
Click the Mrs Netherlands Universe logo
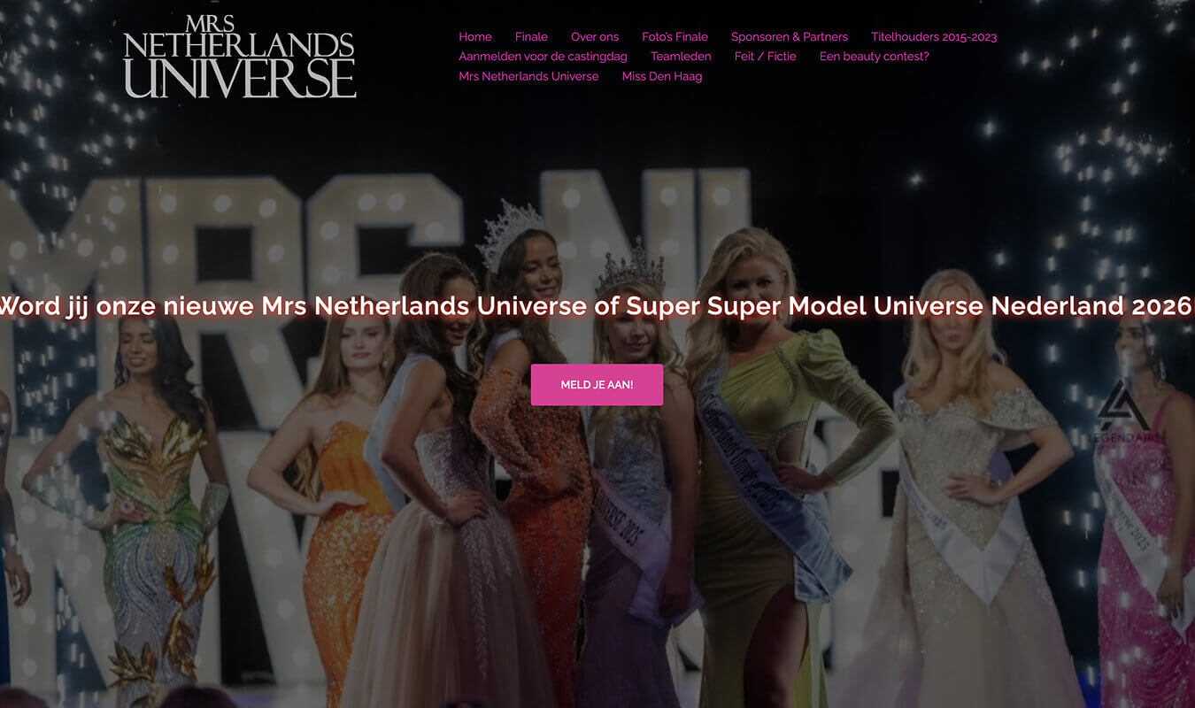240,57
